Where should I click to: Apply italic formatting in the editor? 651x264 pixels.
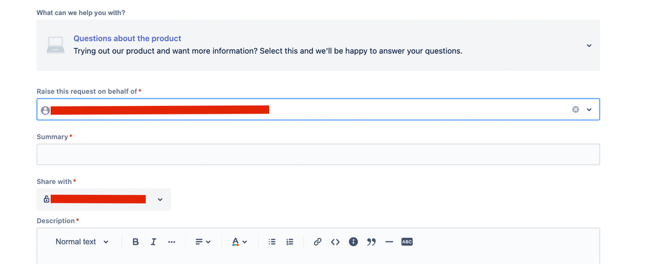[153, 242]
